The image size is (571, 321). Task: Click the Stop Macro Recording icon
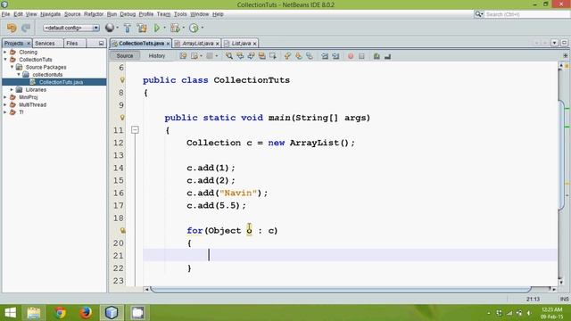pos(361,56)
